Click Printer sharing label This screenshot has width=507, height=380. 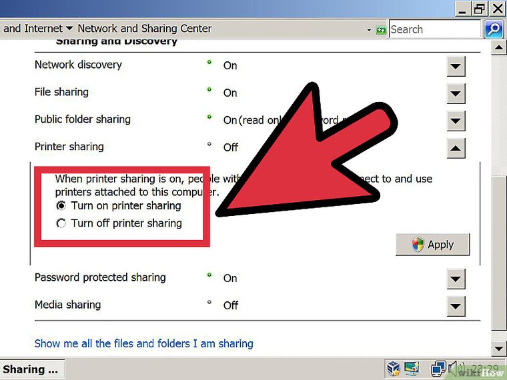click(x=69, y=147)
